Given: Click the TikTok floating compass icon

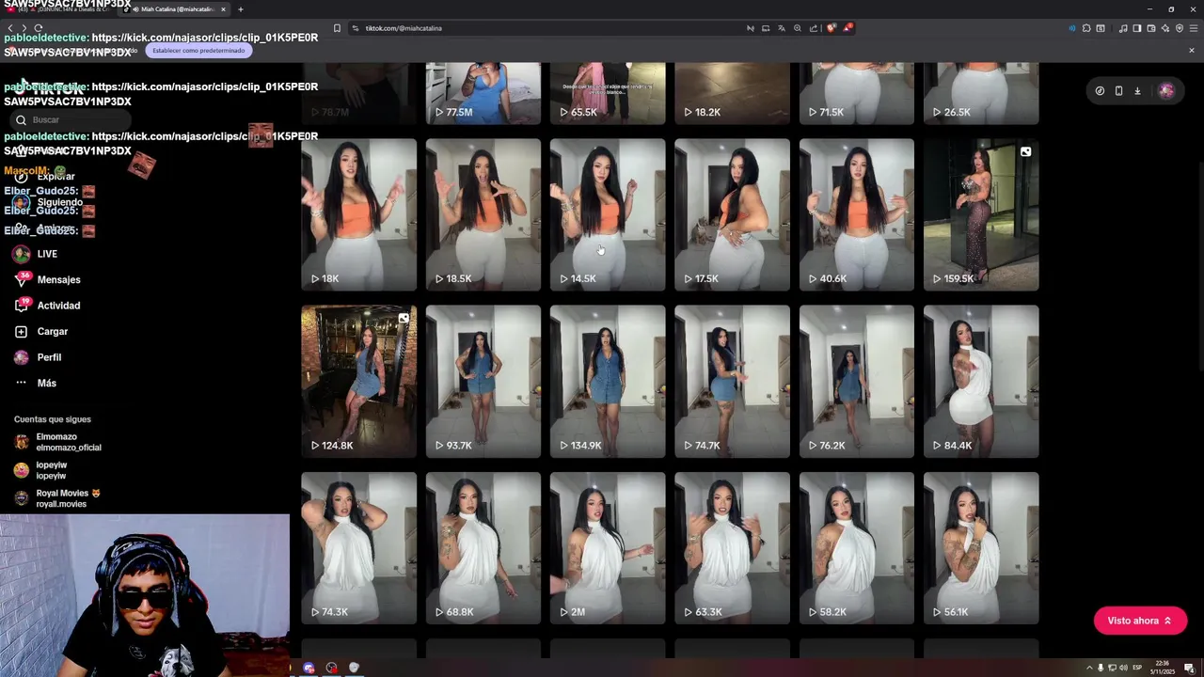Looking at the screenshot, I should (x=1100, y=91).
